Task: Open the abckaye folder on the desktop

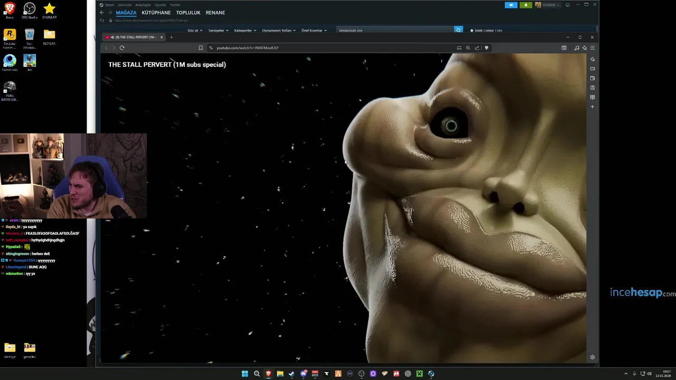Action: [10, 350]
